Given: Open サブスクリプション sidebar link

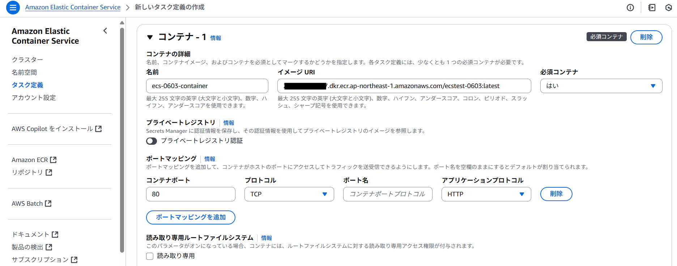Looking at the screenshot, I should [40, 260].
